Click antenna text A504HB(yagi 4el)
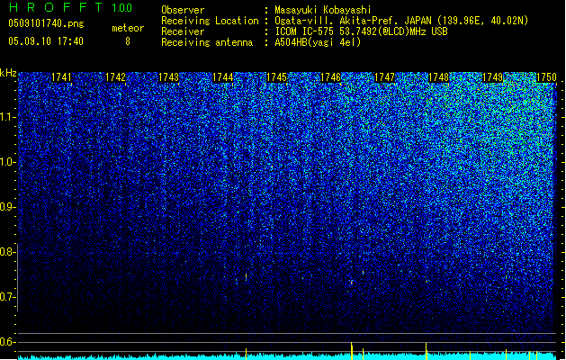The width and height of the screenshot is (566, 360). [318, 42]
